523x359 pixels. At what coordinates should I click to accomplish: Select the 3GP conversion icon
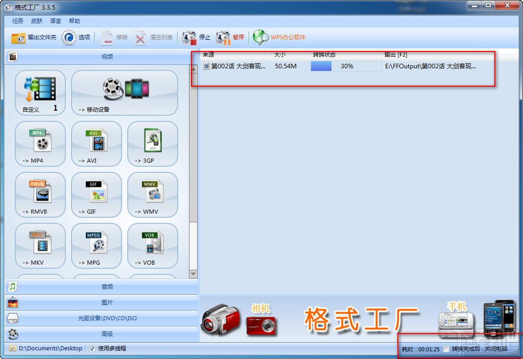tap(152, 144)
